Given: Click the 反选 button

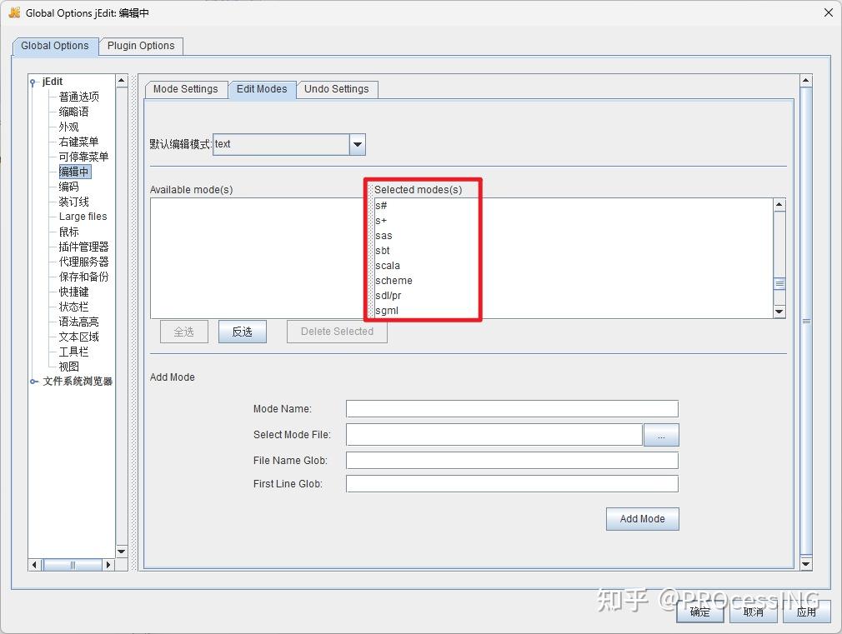Looking at the screenshot, I should [242, 332].
